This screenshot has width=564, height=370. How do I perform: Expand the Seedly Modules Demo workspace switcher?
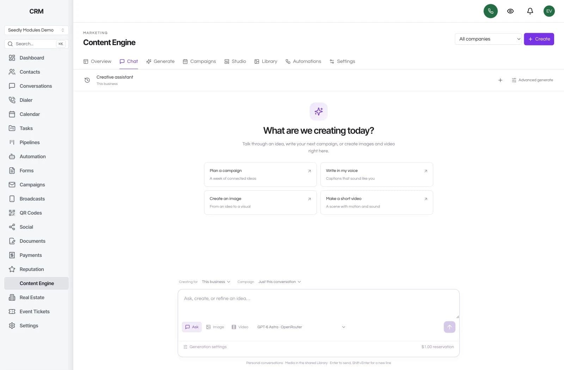(x=36, y=30)
